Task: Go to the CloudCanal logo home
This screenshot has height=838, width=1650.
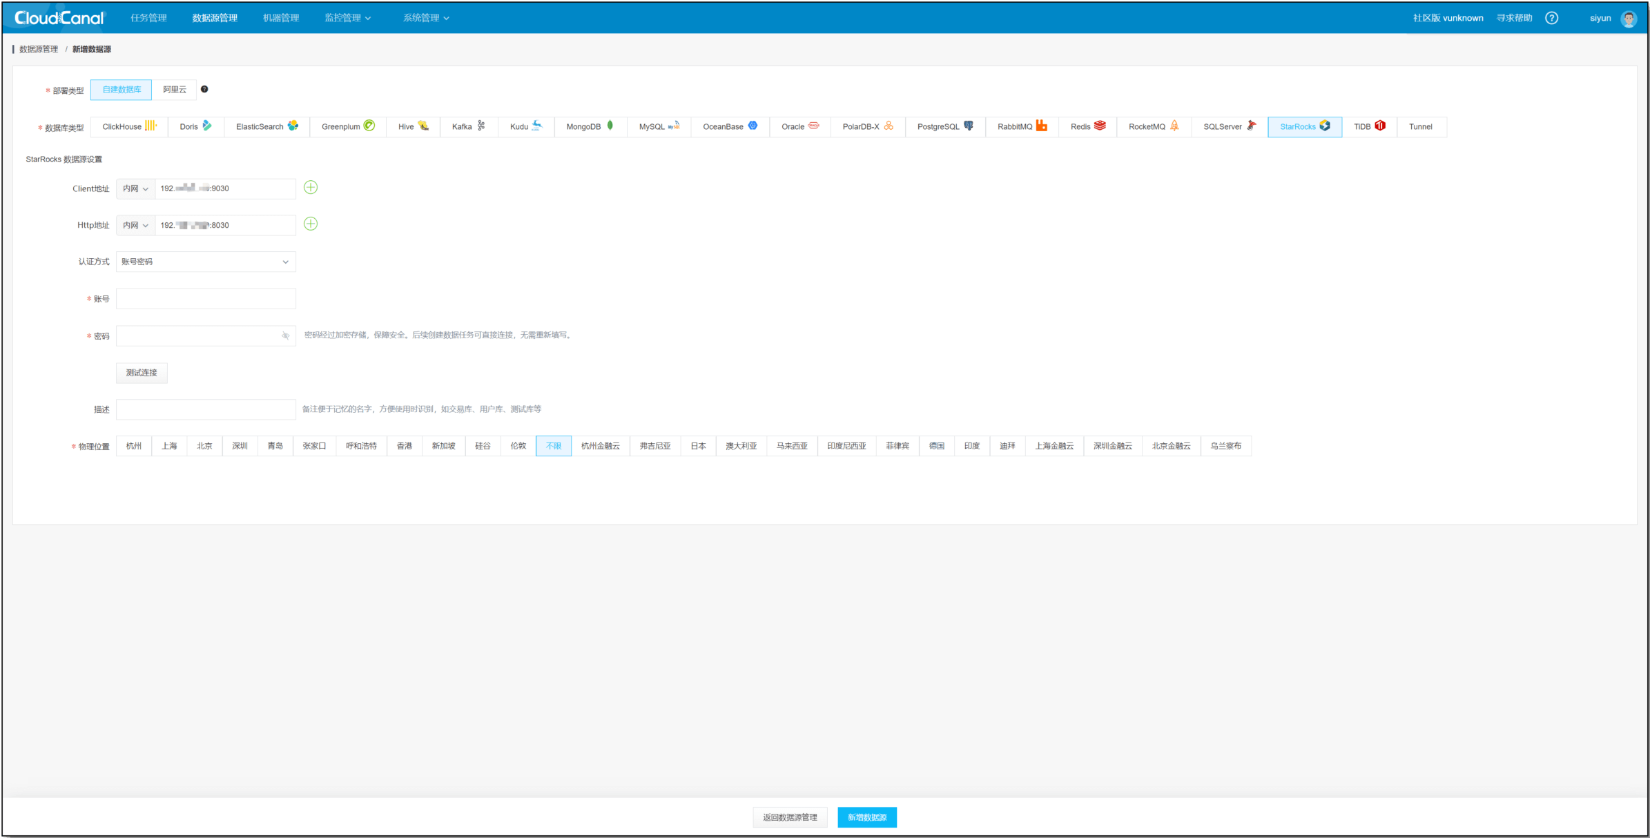Action: [x=59, y=18]
